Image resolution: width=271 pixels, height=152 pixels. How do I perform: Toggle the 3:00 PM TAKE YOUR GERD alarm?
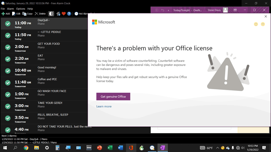8,106
